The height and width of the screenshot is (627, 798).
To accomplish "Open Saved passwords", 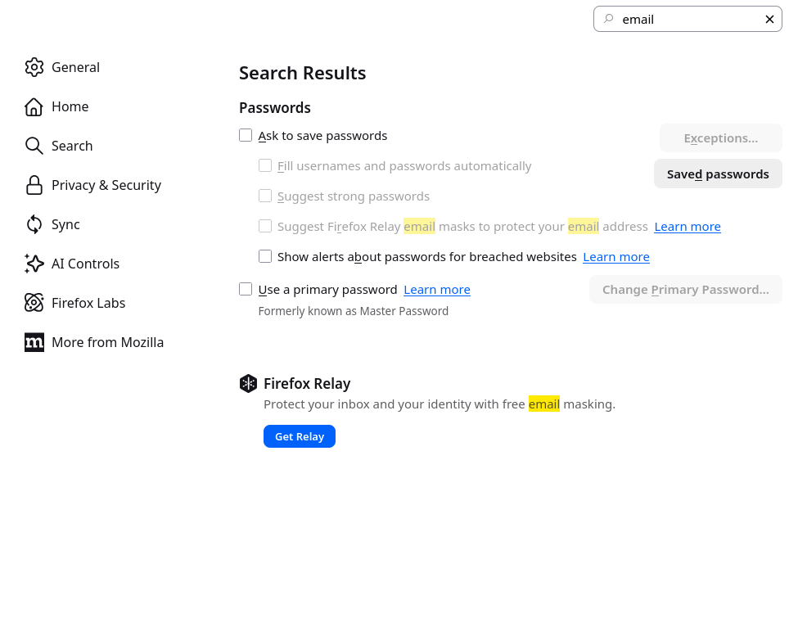I will (x=718, y=174).
